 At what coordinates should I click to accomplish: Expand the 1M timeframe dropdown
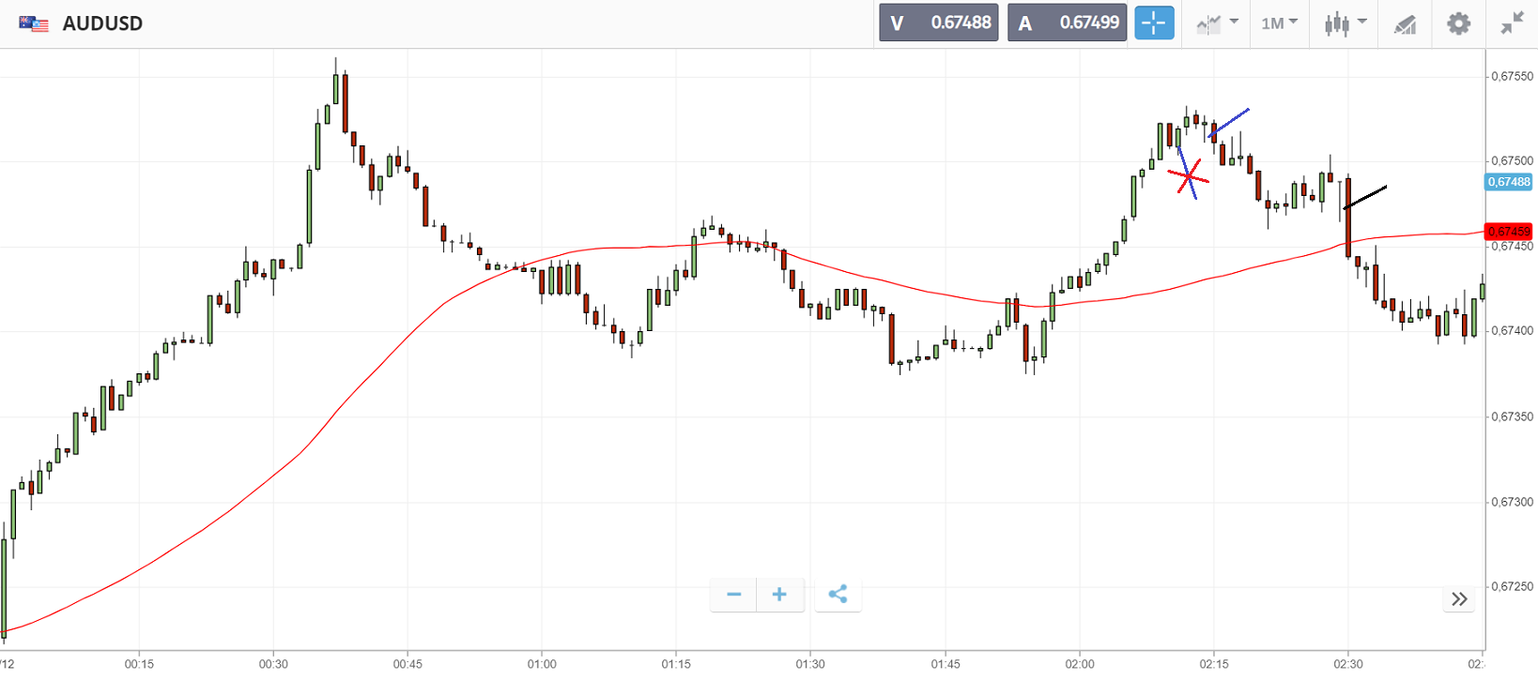pos(1279,23)
